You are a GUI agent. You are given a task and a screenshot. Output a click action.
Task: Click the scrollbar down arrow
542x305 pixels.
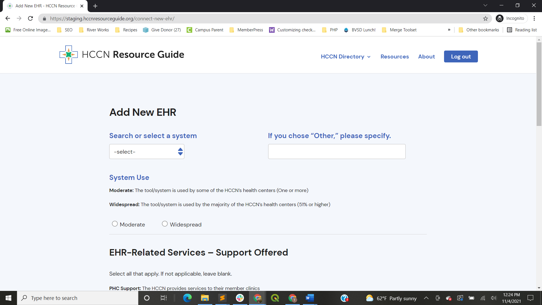539,288
